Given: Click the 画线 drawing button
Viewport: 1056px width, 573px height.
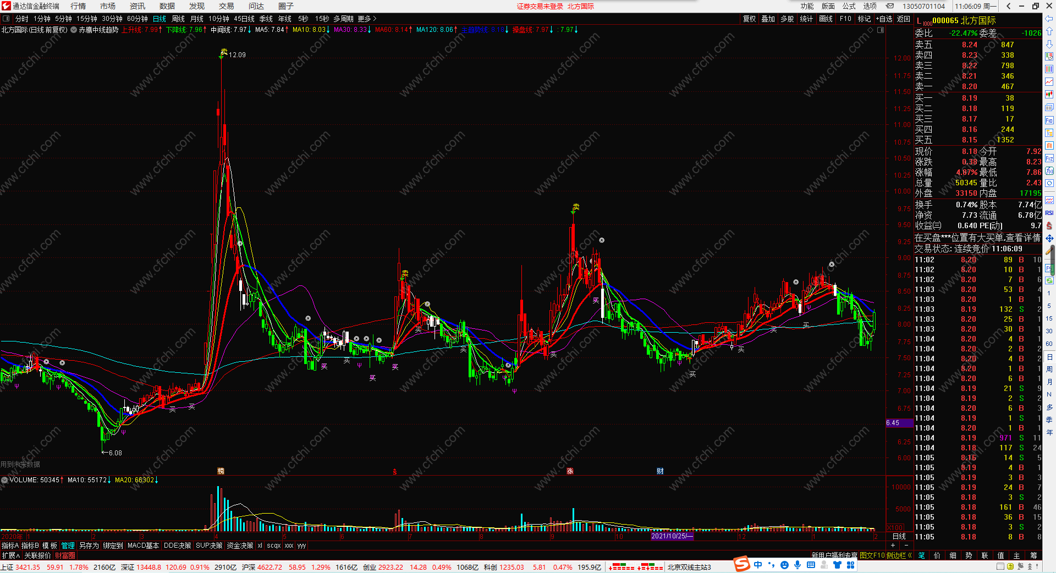Looking at the screenshot, I should [x=826, y=19].
